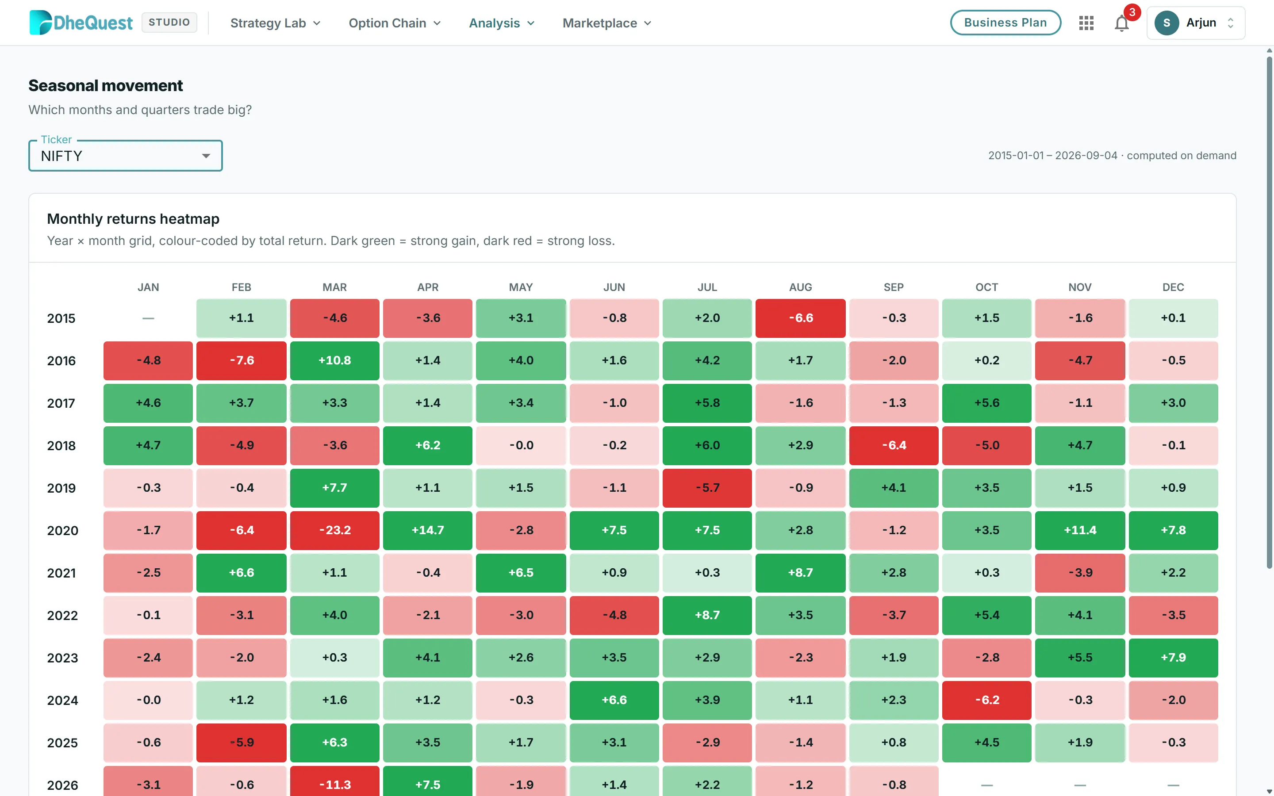Select the 2015 AUG cell -6.6
This screenshot has width=1274, height=796.
coord(800,318)
